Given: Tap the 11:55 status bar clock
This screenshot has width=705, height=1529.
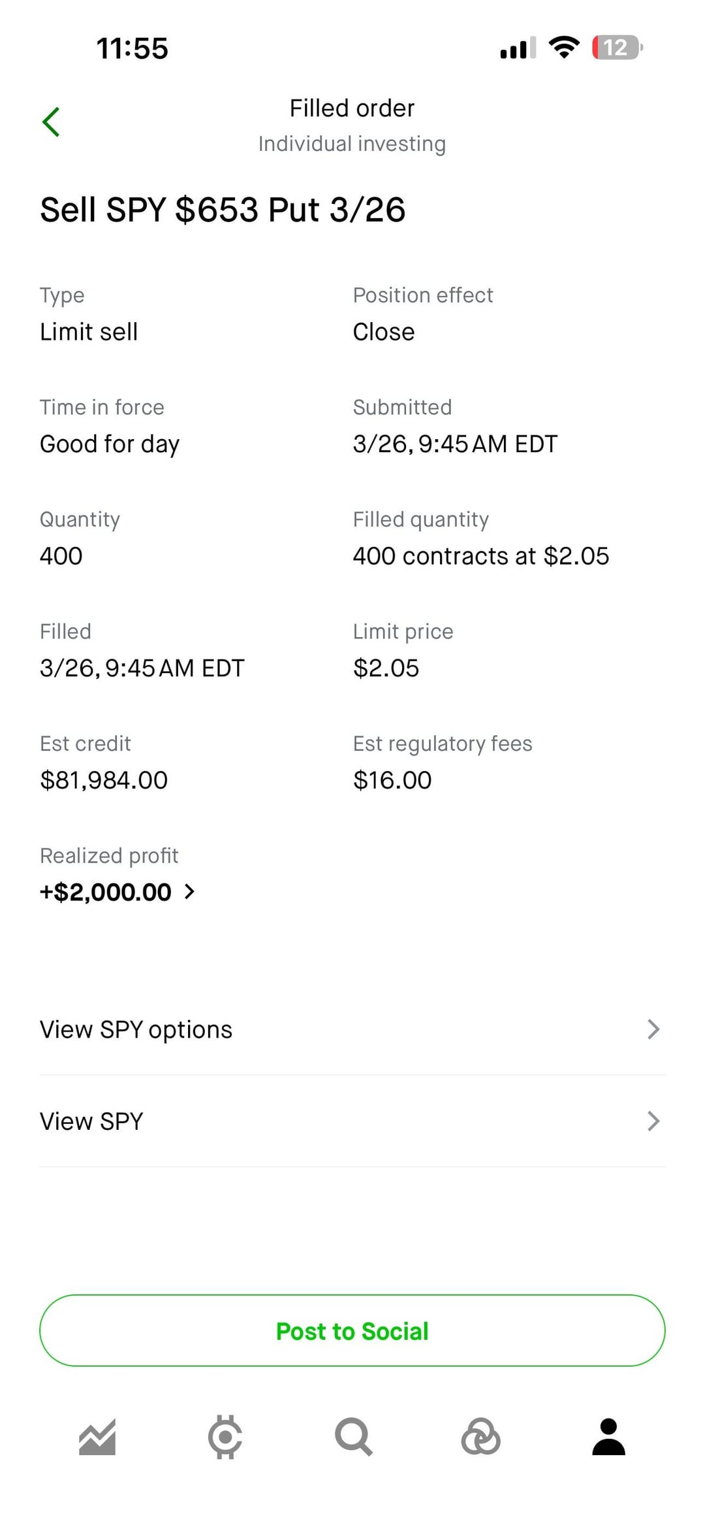Looking at the screenshot, I should click(x=133, y=48).
